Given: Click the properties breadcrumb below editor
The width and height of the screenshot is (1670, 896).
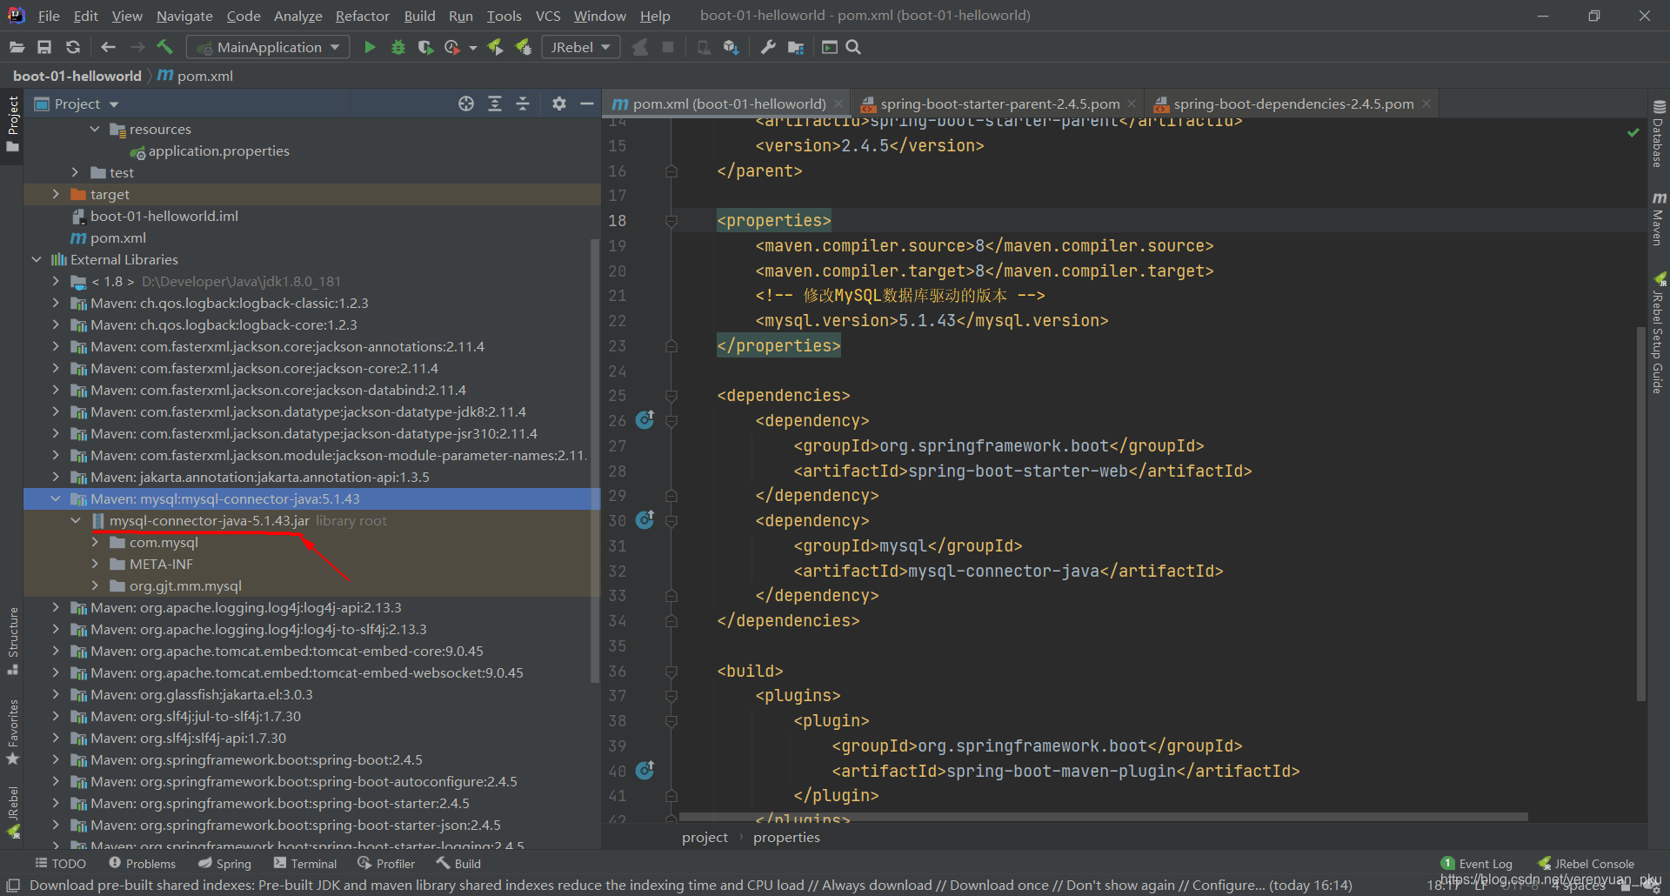Looking at the screenshot, I should (x=786, y=838).
